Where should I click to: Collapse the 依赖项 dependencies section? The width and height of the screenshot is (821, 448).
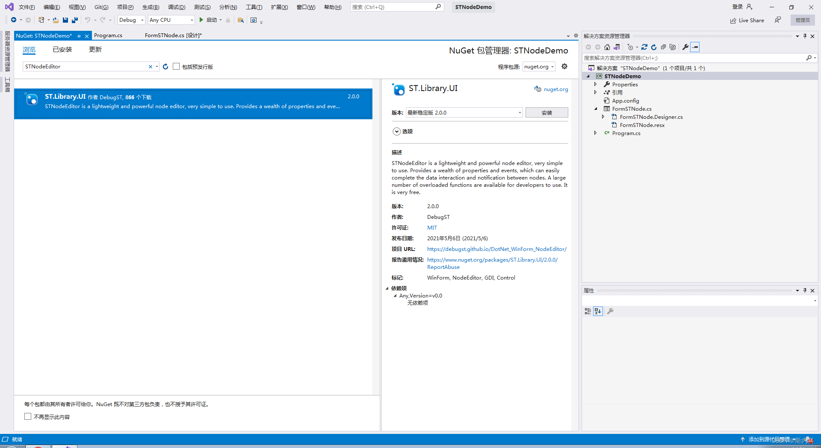click(387, 289)
